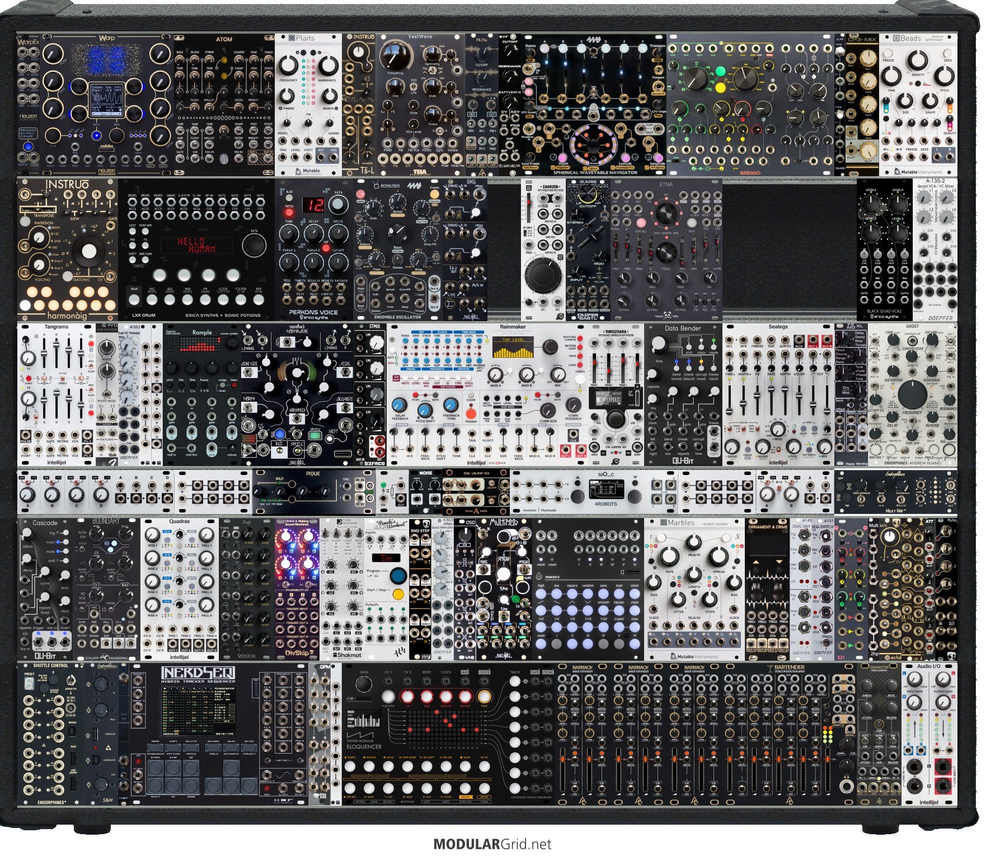Select the Marbles random sampler module

pos(694,589)
